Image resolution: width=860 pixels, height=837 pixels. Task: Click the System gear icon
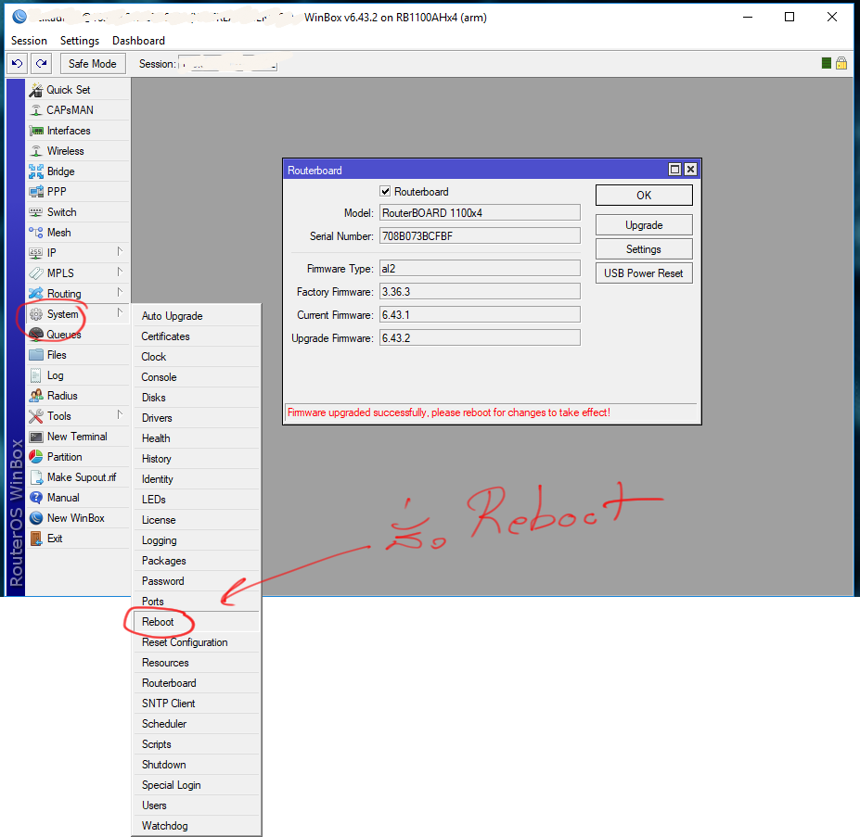[36, 314]
